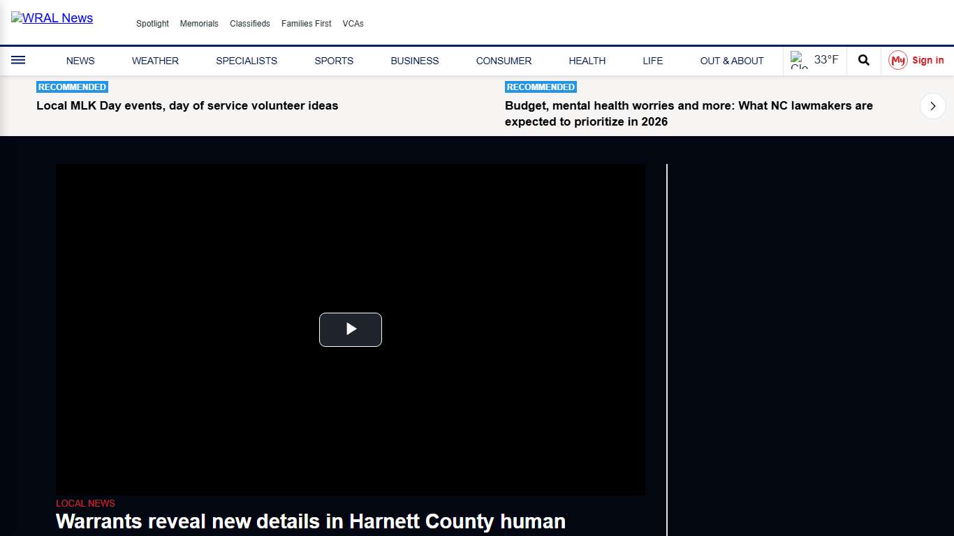Click the WRAL News logo

pos(52,18)
